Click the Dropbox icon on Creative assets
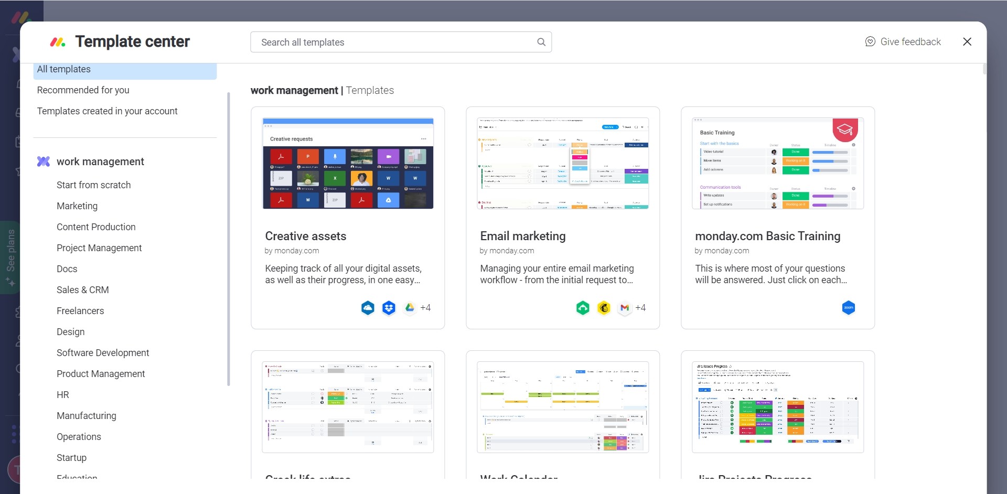1007x494 pixels. tap(389, 308)
